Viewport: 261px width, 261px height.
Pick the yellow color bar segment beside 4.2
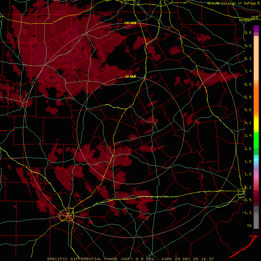(x=256, y=124)
